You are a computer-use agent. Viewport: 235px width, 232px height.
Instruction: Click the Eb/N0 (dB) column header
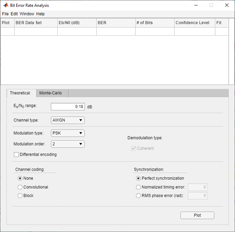[x=77, y=23]
